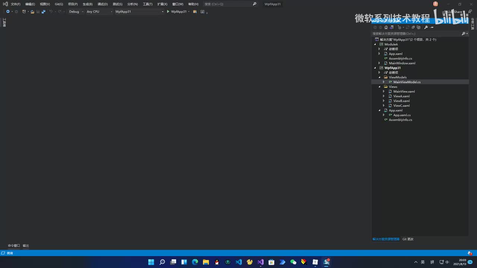Select App.xaml.cs in Solution Explorer

[402, 115]
